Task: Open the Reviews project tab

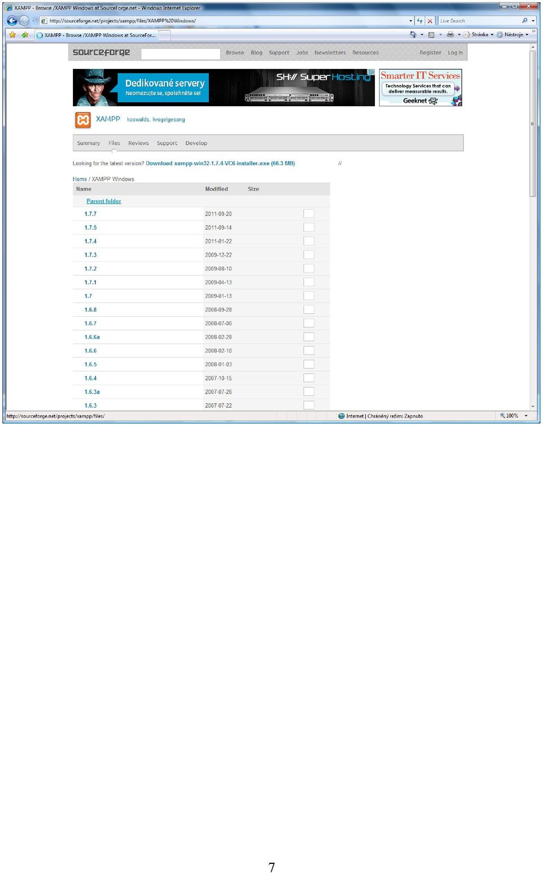Action: [139, 144]
